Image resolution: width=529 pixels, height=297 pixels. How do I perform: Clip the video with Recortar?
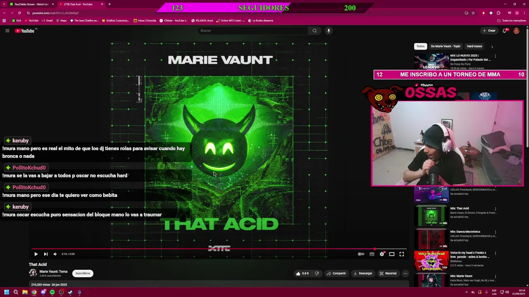click(x=388, y=273)
